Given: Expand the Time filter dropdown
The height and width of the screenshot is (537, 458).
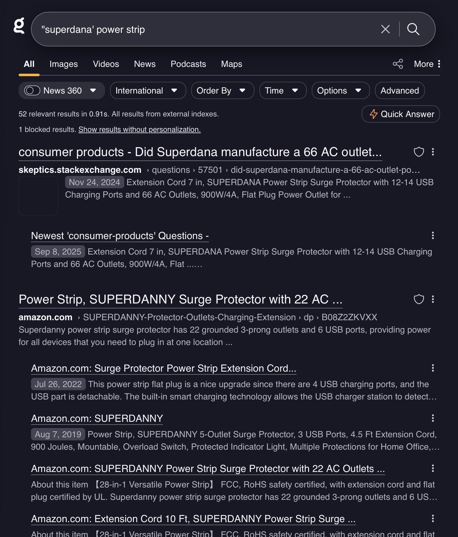Looking at the screenshot, I should click(x=283, y=90).
